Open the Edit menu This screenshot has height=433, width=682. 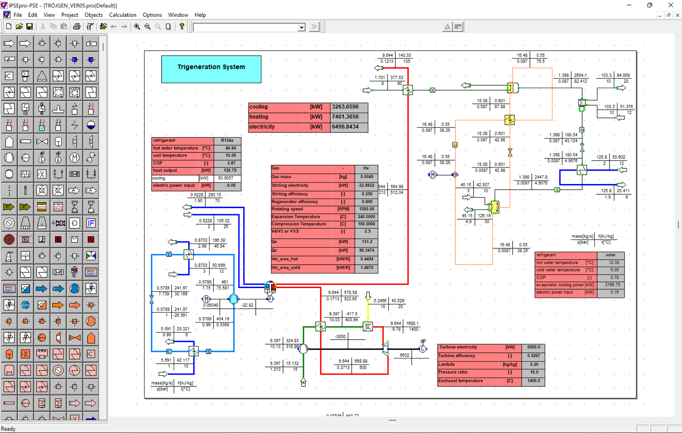point(33,15)
